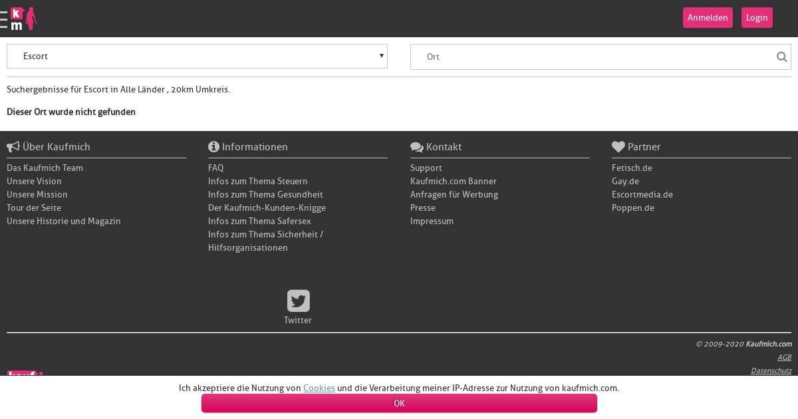Open the hamburger menu icon
This screenshot has height=419, width=798.
(3, 19)
